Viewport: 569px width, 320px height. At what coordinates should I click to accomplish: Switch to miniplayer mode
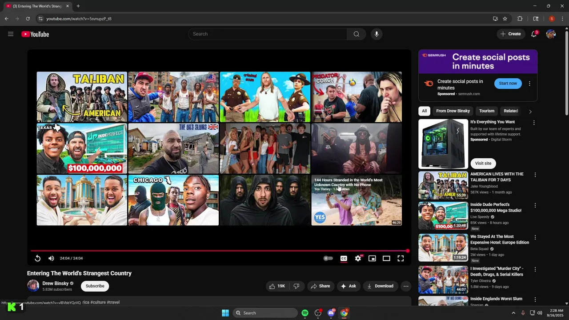coord(372,258)
